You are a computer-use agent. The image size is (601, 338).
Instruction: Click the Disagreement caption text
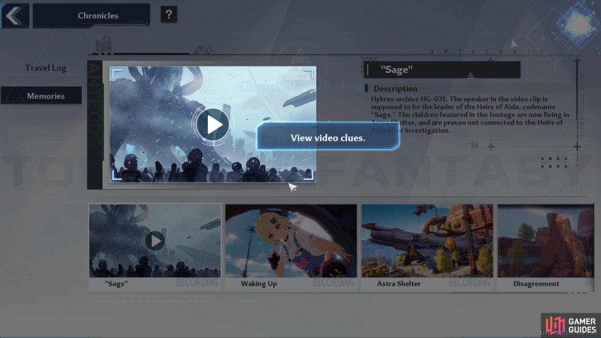pyautogui.click(x=536, y=284)
